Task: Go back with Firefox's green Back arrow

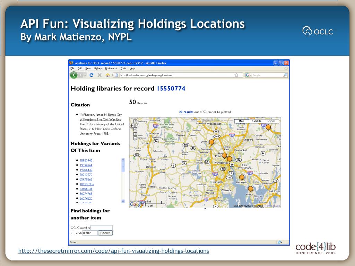Action: coord(74,75)
